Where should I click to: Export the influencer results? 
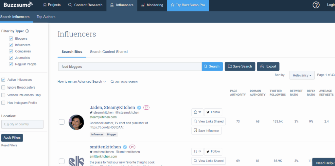tap(268, 66)
